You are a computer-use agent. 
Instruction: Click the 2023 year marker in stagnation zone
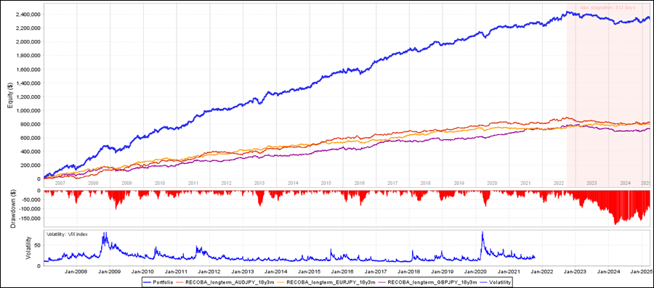[x=592, y=183]
